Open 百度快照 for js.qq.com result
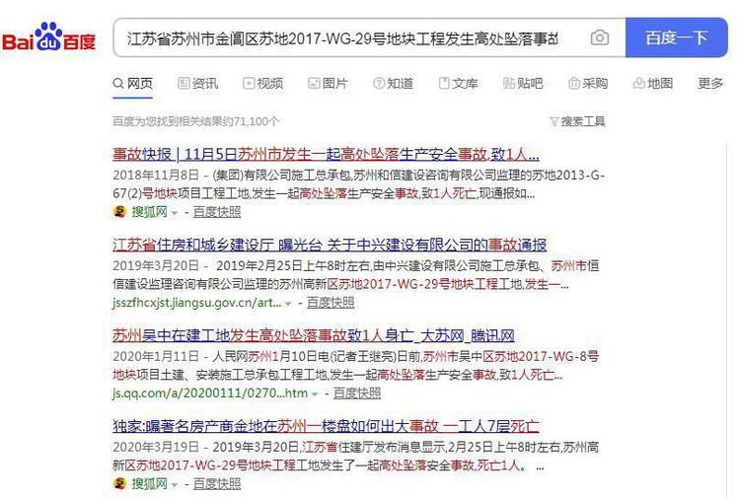Screen dimensions: 740x499 357,392
